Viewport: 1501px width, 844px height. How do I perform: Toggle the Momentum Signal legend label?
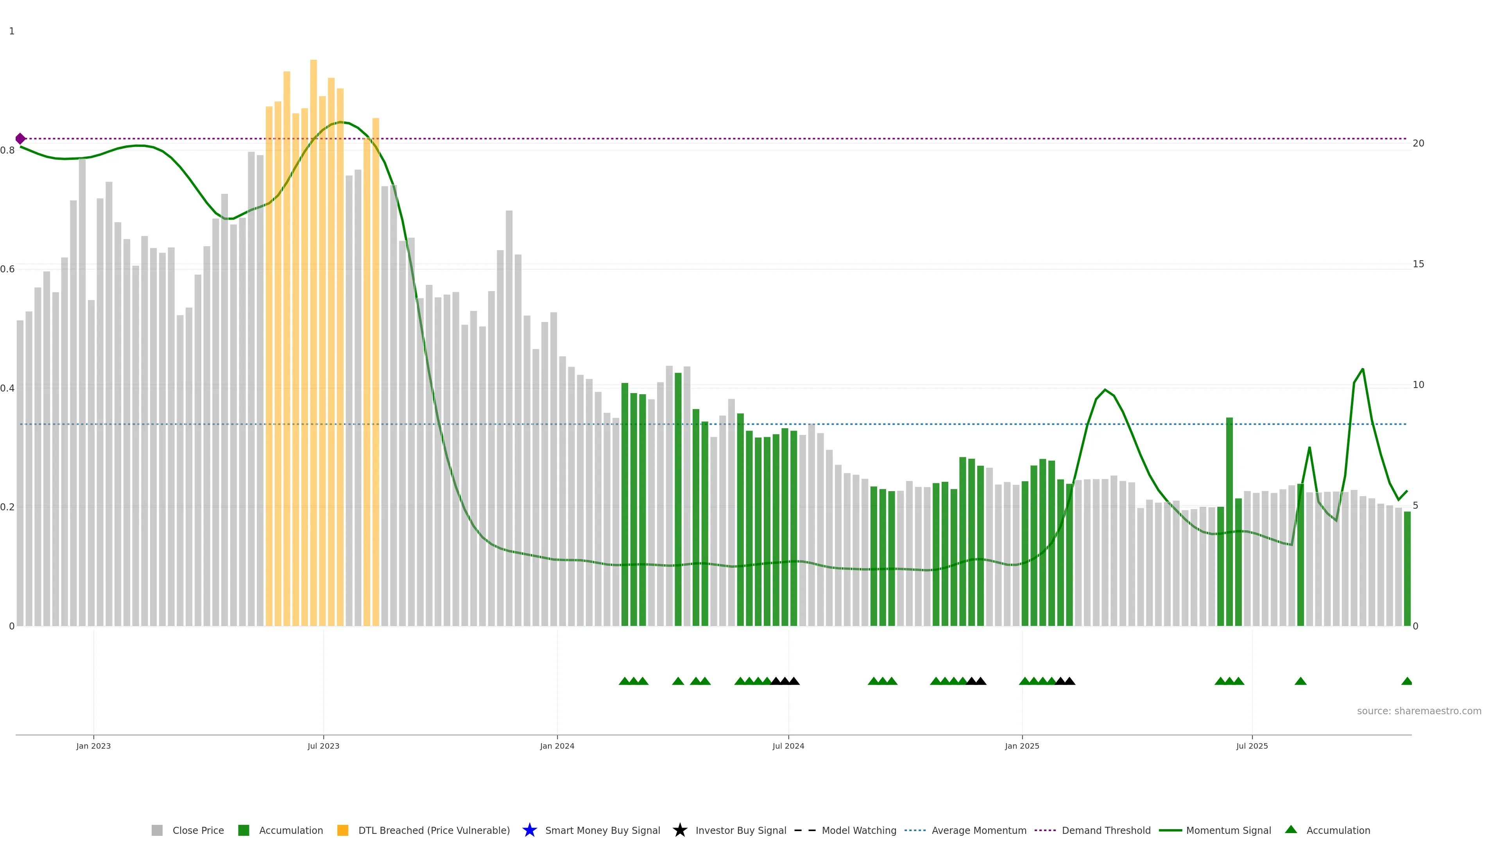pos(1228,830)
